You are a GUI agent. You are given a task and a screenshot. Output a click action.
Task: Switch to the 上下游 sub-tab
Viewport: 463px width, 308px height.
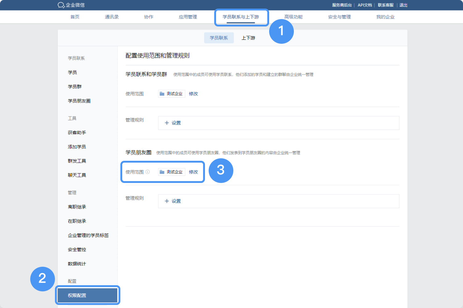(x=248, y=38)
